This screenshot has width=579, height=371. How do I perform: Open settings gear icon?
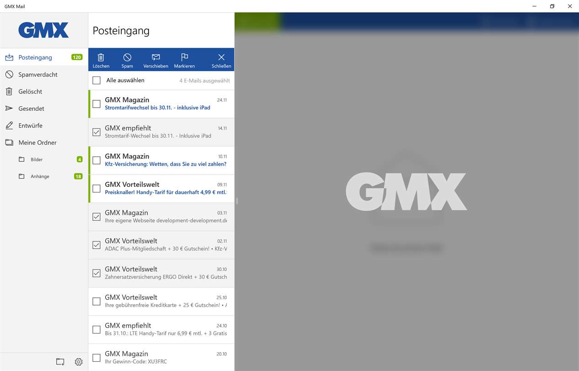79,362
